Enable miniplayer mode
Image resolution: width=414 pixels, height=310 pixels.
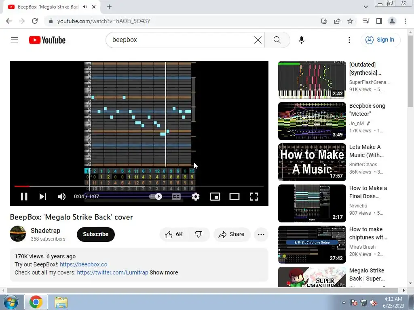(215, 197)
